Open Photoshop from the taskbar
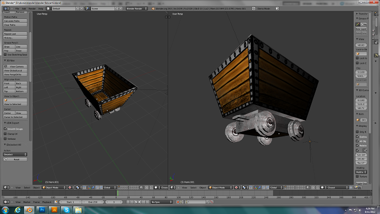380x214 pixels. (42, 210)
